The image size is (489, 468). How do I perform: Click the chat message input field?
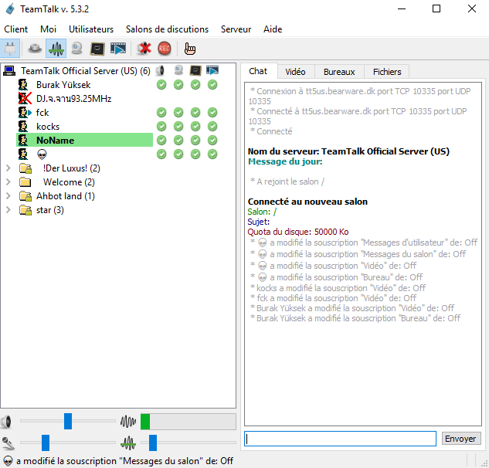click(340, 439)
